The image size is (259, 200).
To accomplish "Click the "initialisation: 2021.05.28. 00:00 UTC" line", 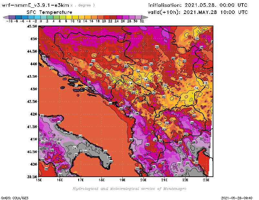I will click(198, 5).
